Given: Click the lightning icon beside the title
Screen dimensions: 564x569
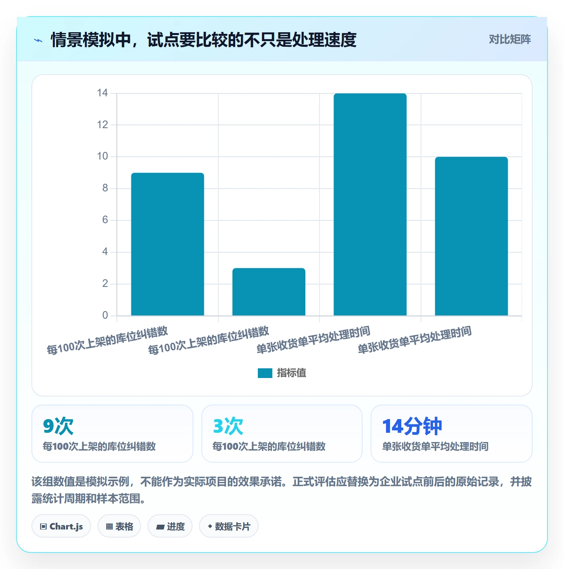Looking at the screenshot, I should (38, 40).
